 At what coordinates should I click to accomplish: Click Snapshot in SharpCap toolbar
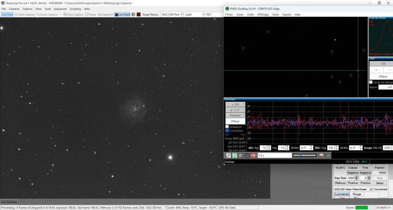click(105, 15)
